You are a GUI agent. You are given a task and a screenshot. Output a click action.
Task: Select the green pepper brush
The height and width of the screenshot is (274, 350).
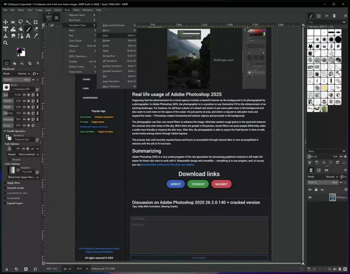pos(324,109)
